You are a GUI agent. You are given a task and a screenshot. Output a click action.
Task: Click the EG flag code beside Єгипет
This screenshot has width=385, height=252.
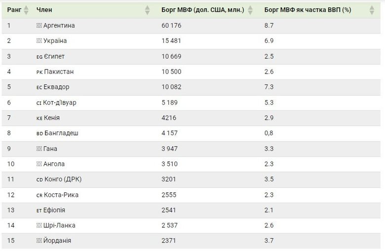coord(39,57)
